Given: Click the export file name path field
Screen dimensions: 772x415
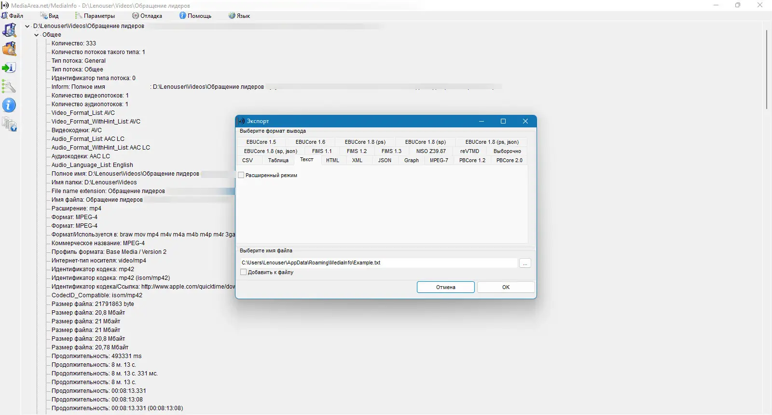Looking at the screenshot, I should click(378, 263).
